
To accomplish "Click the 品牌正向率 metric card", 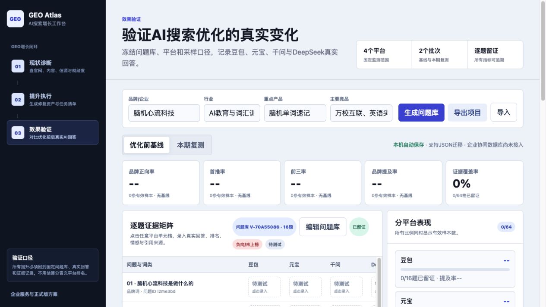I will [x=161, y=183].
